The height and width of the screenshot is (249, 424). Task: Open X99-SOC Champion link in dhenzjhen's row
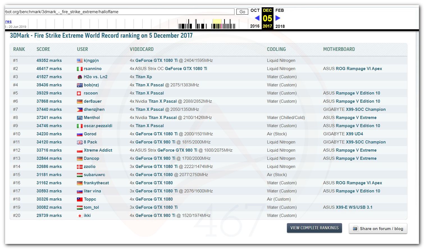click(366, 109)
